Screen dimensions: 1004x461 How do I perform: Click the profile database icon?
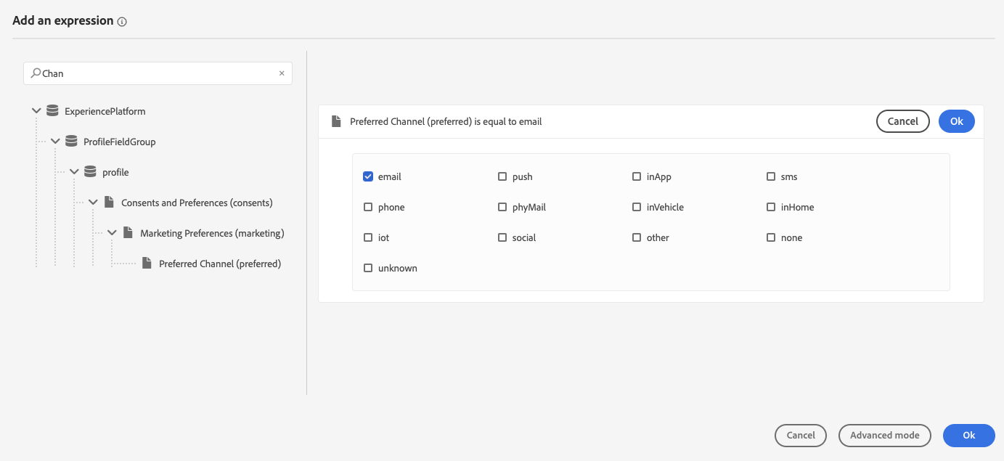[x=90, y=172]
